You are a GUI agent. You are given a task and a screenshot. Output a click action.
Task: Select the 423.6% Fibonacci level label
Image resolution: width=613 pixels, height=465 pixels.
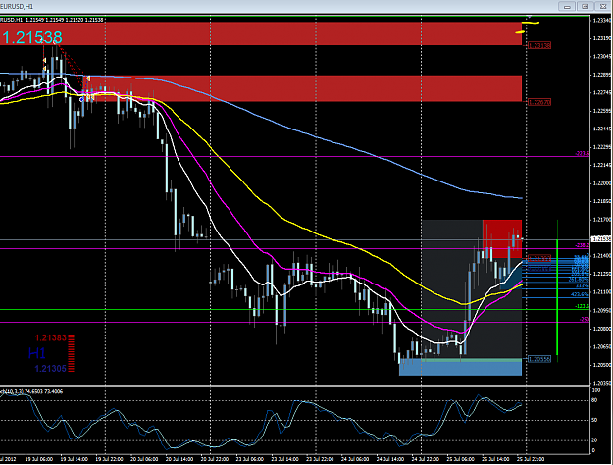(580, 294)
